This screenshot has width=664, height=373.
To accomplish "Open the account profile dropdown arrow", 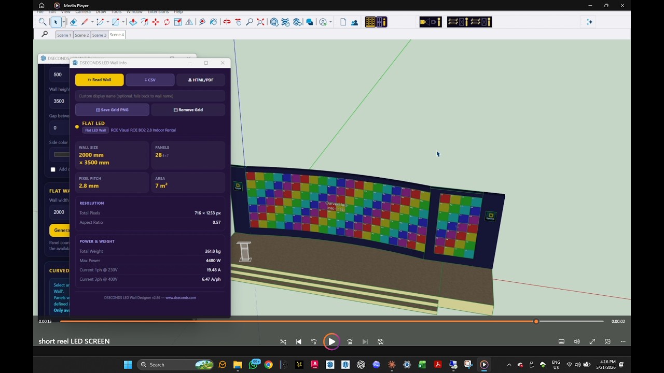I will (330, 22).
